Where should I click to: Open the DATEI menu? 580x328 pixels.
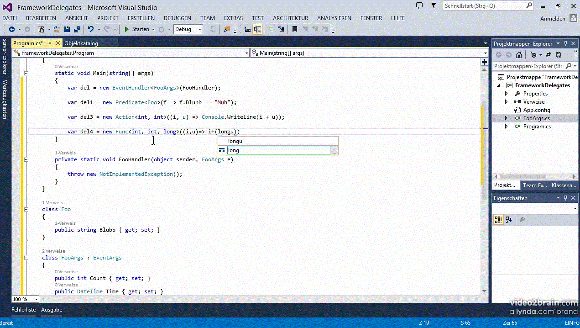pyautogui.click(x=10, y=18)
